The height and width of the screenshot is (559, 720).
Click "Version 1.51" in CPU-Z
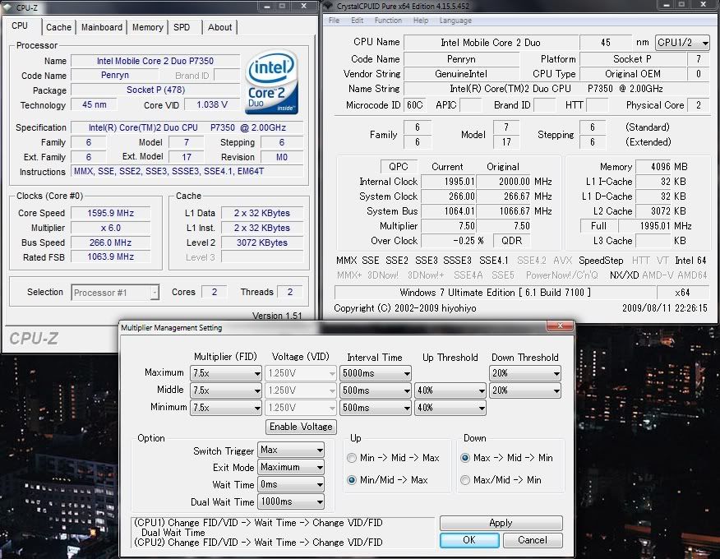tap(277, 316)
